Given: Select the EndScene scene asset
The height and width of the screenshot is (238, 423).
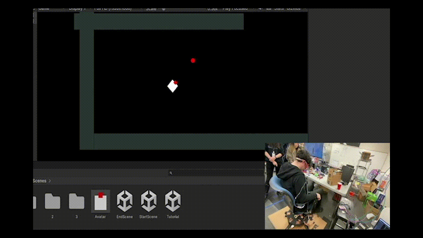Looking at the screenshot, I should pyautogui.click(x=125, y=201).
